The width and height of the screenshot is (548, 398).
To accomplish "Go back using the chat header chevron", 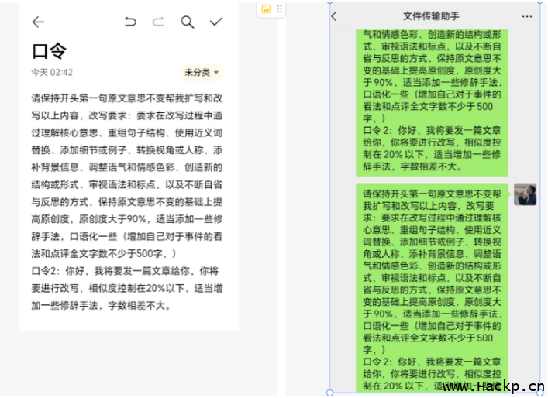I will 334,16.
